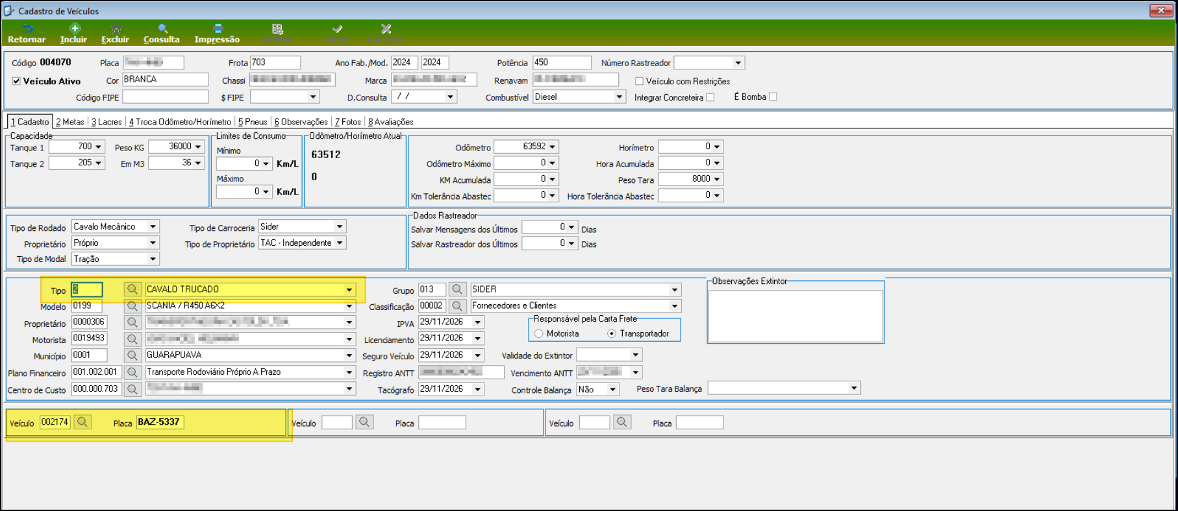
Task: Open search lookup for Plano Financeiro
Action: point(132,372)
